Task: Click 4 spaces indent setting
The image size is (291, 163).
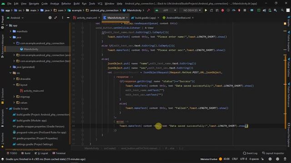Action: click(x=254, y=159)
